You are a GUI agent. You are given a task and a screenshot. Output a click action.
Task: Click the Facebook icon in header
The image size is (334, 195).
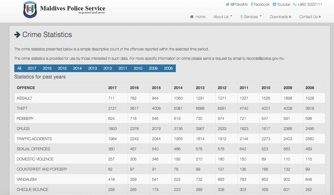(x=252, y=4)
